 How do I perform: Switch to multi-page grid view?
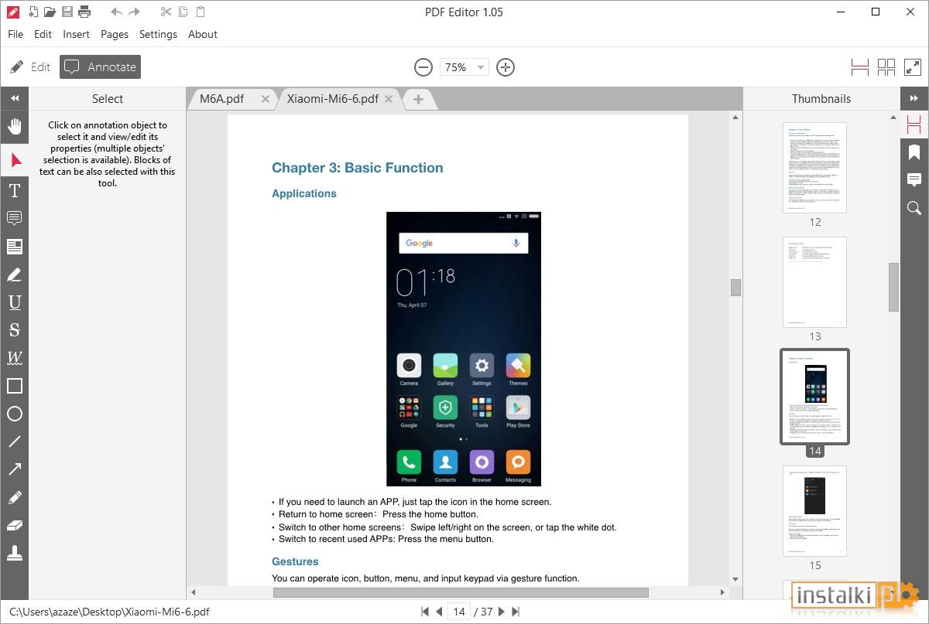click(x=886, y=67)
